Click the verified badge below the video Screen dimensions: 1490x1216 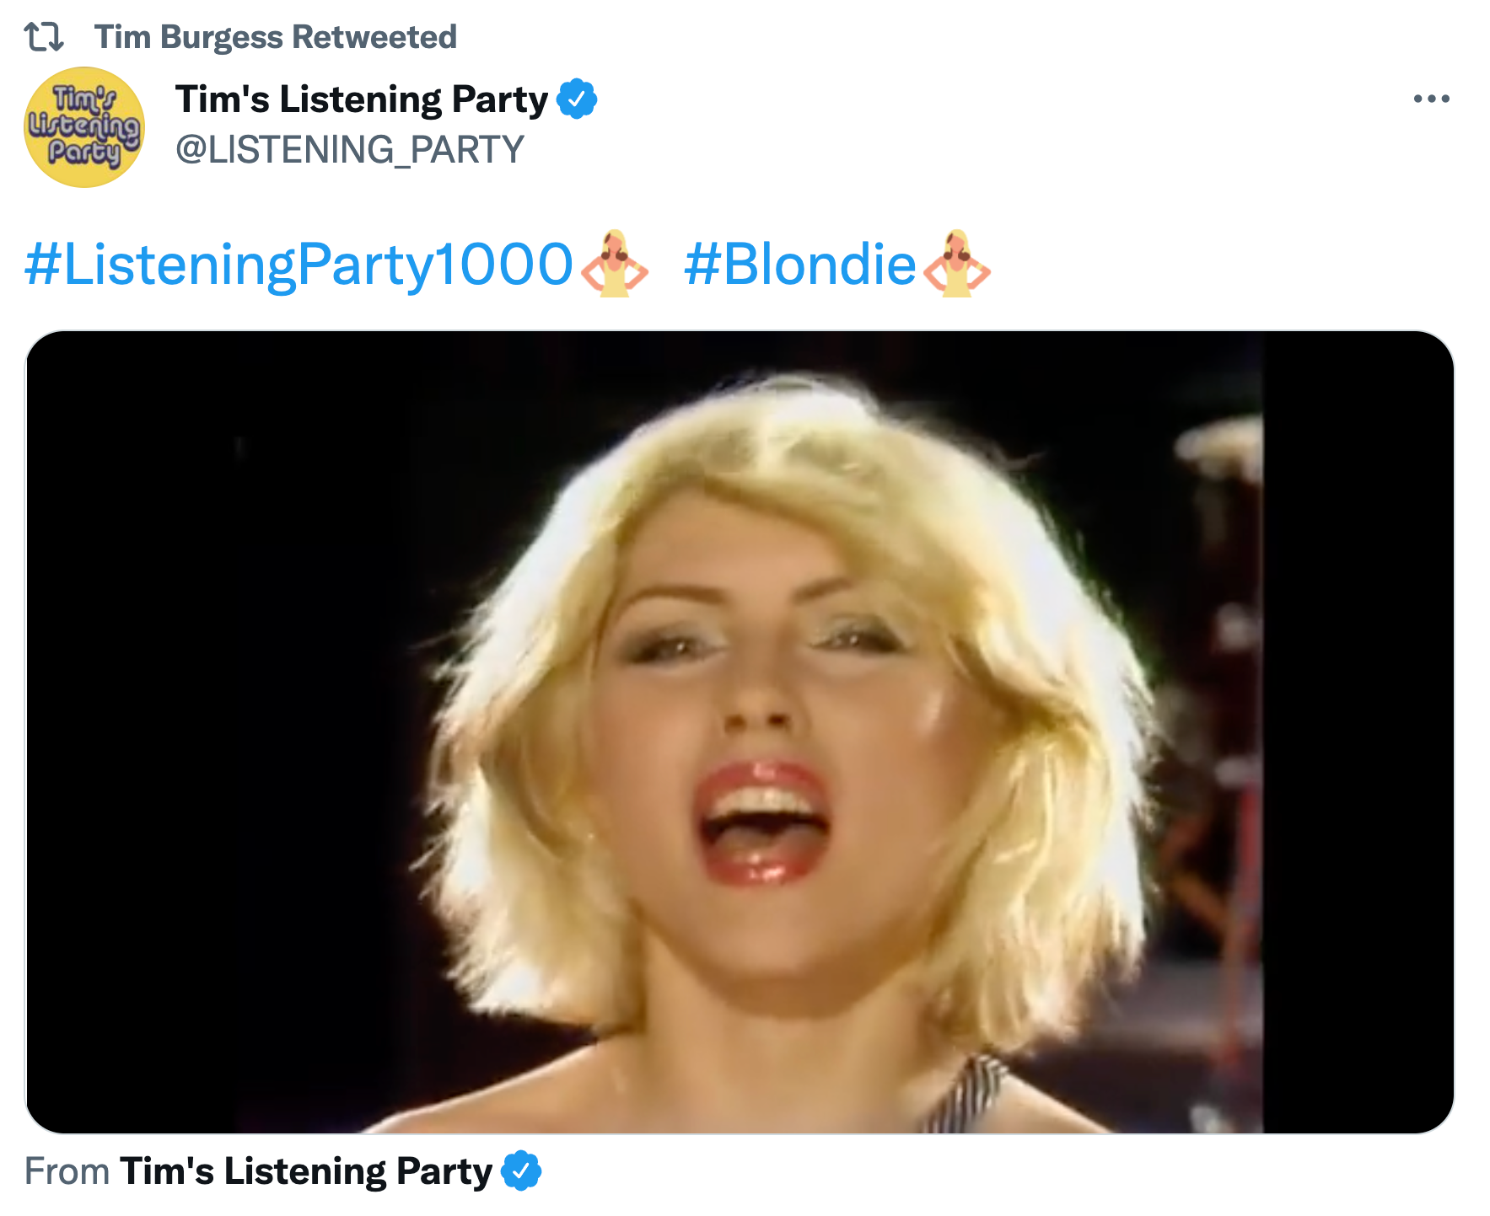521,1170
